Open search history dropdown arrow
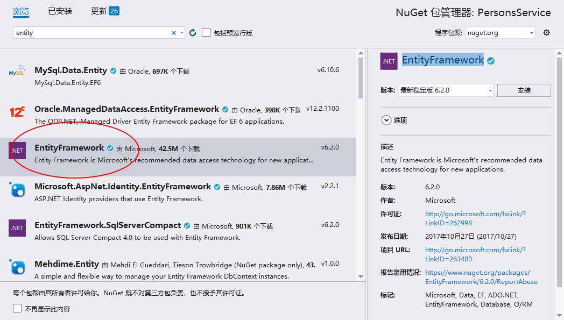Image resolution: width=564 pixels, height=320 pixels. pos(182,33)
